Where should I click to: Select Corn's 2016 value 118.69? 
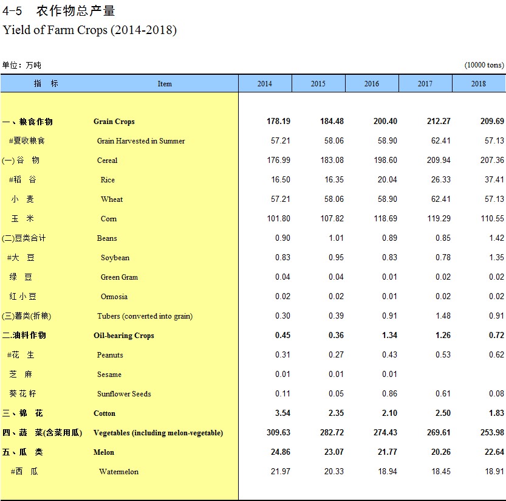pos(385,219)
